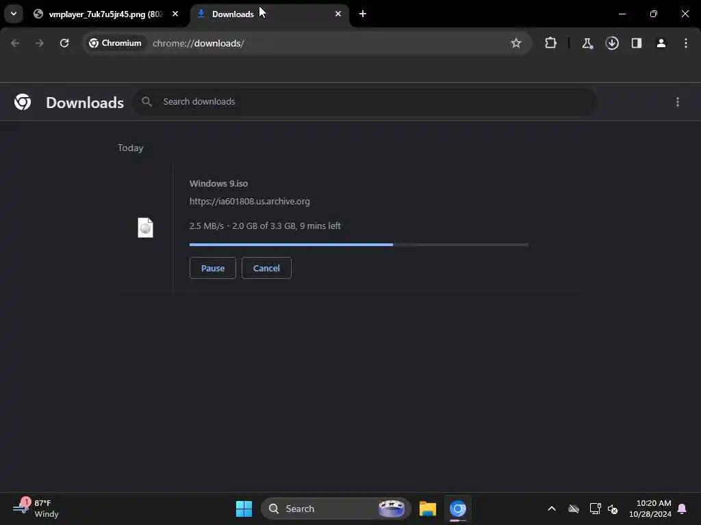701x525 pixels.
Task: Close the Downloads tab
Action: 338,14
